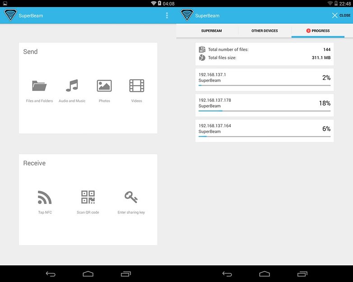The height and width of the screenshot is (282, 353).
Task: Click progress bar for 192.168.137.1
Action: point(265,86)
